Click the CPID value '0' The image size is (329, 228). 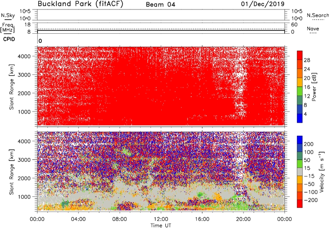tap(40, 41)
